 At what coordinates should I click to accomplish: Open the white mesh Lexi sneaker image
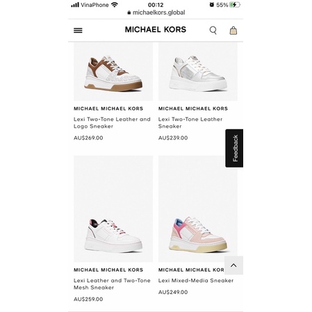[x=113, y=208]
